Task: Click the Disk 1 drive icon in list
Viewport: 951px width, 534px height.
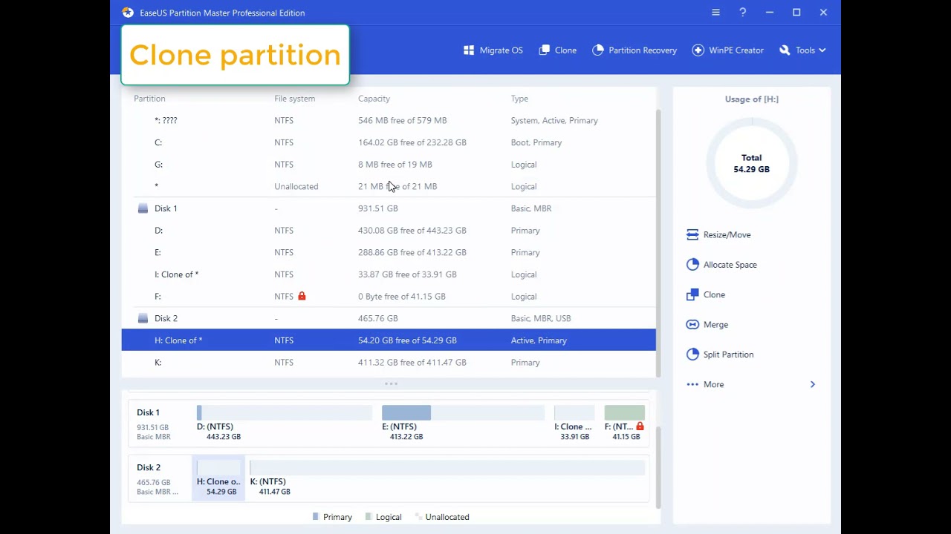Action: pos(143,208)
